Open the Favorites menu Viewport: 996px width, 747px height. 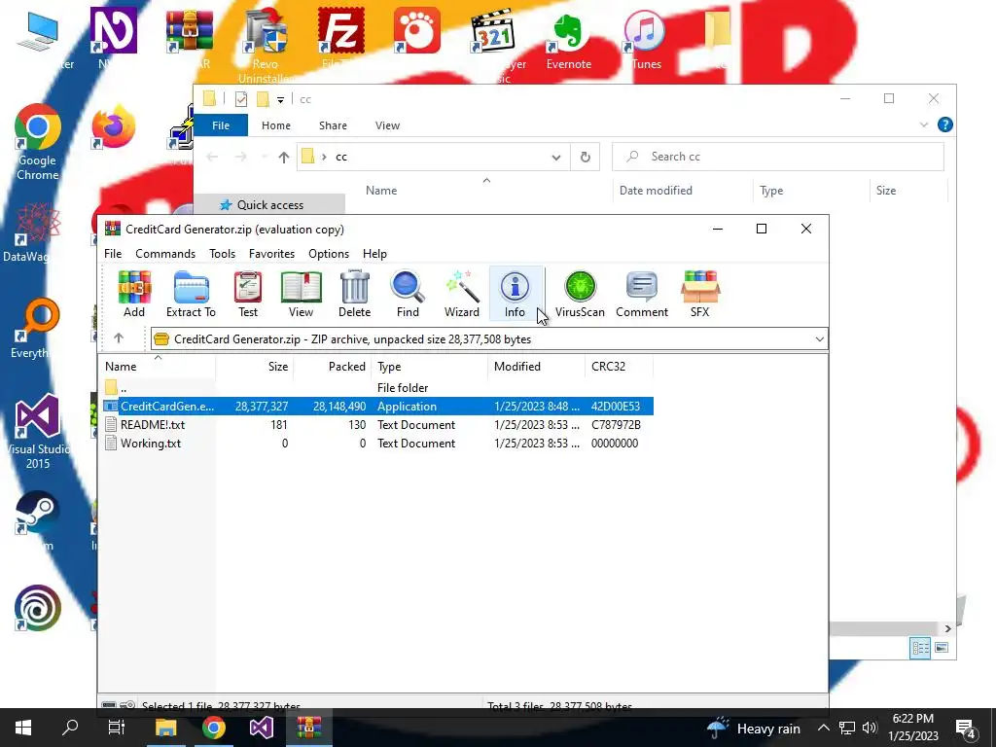pyautogui.click(x=272, y=254)
